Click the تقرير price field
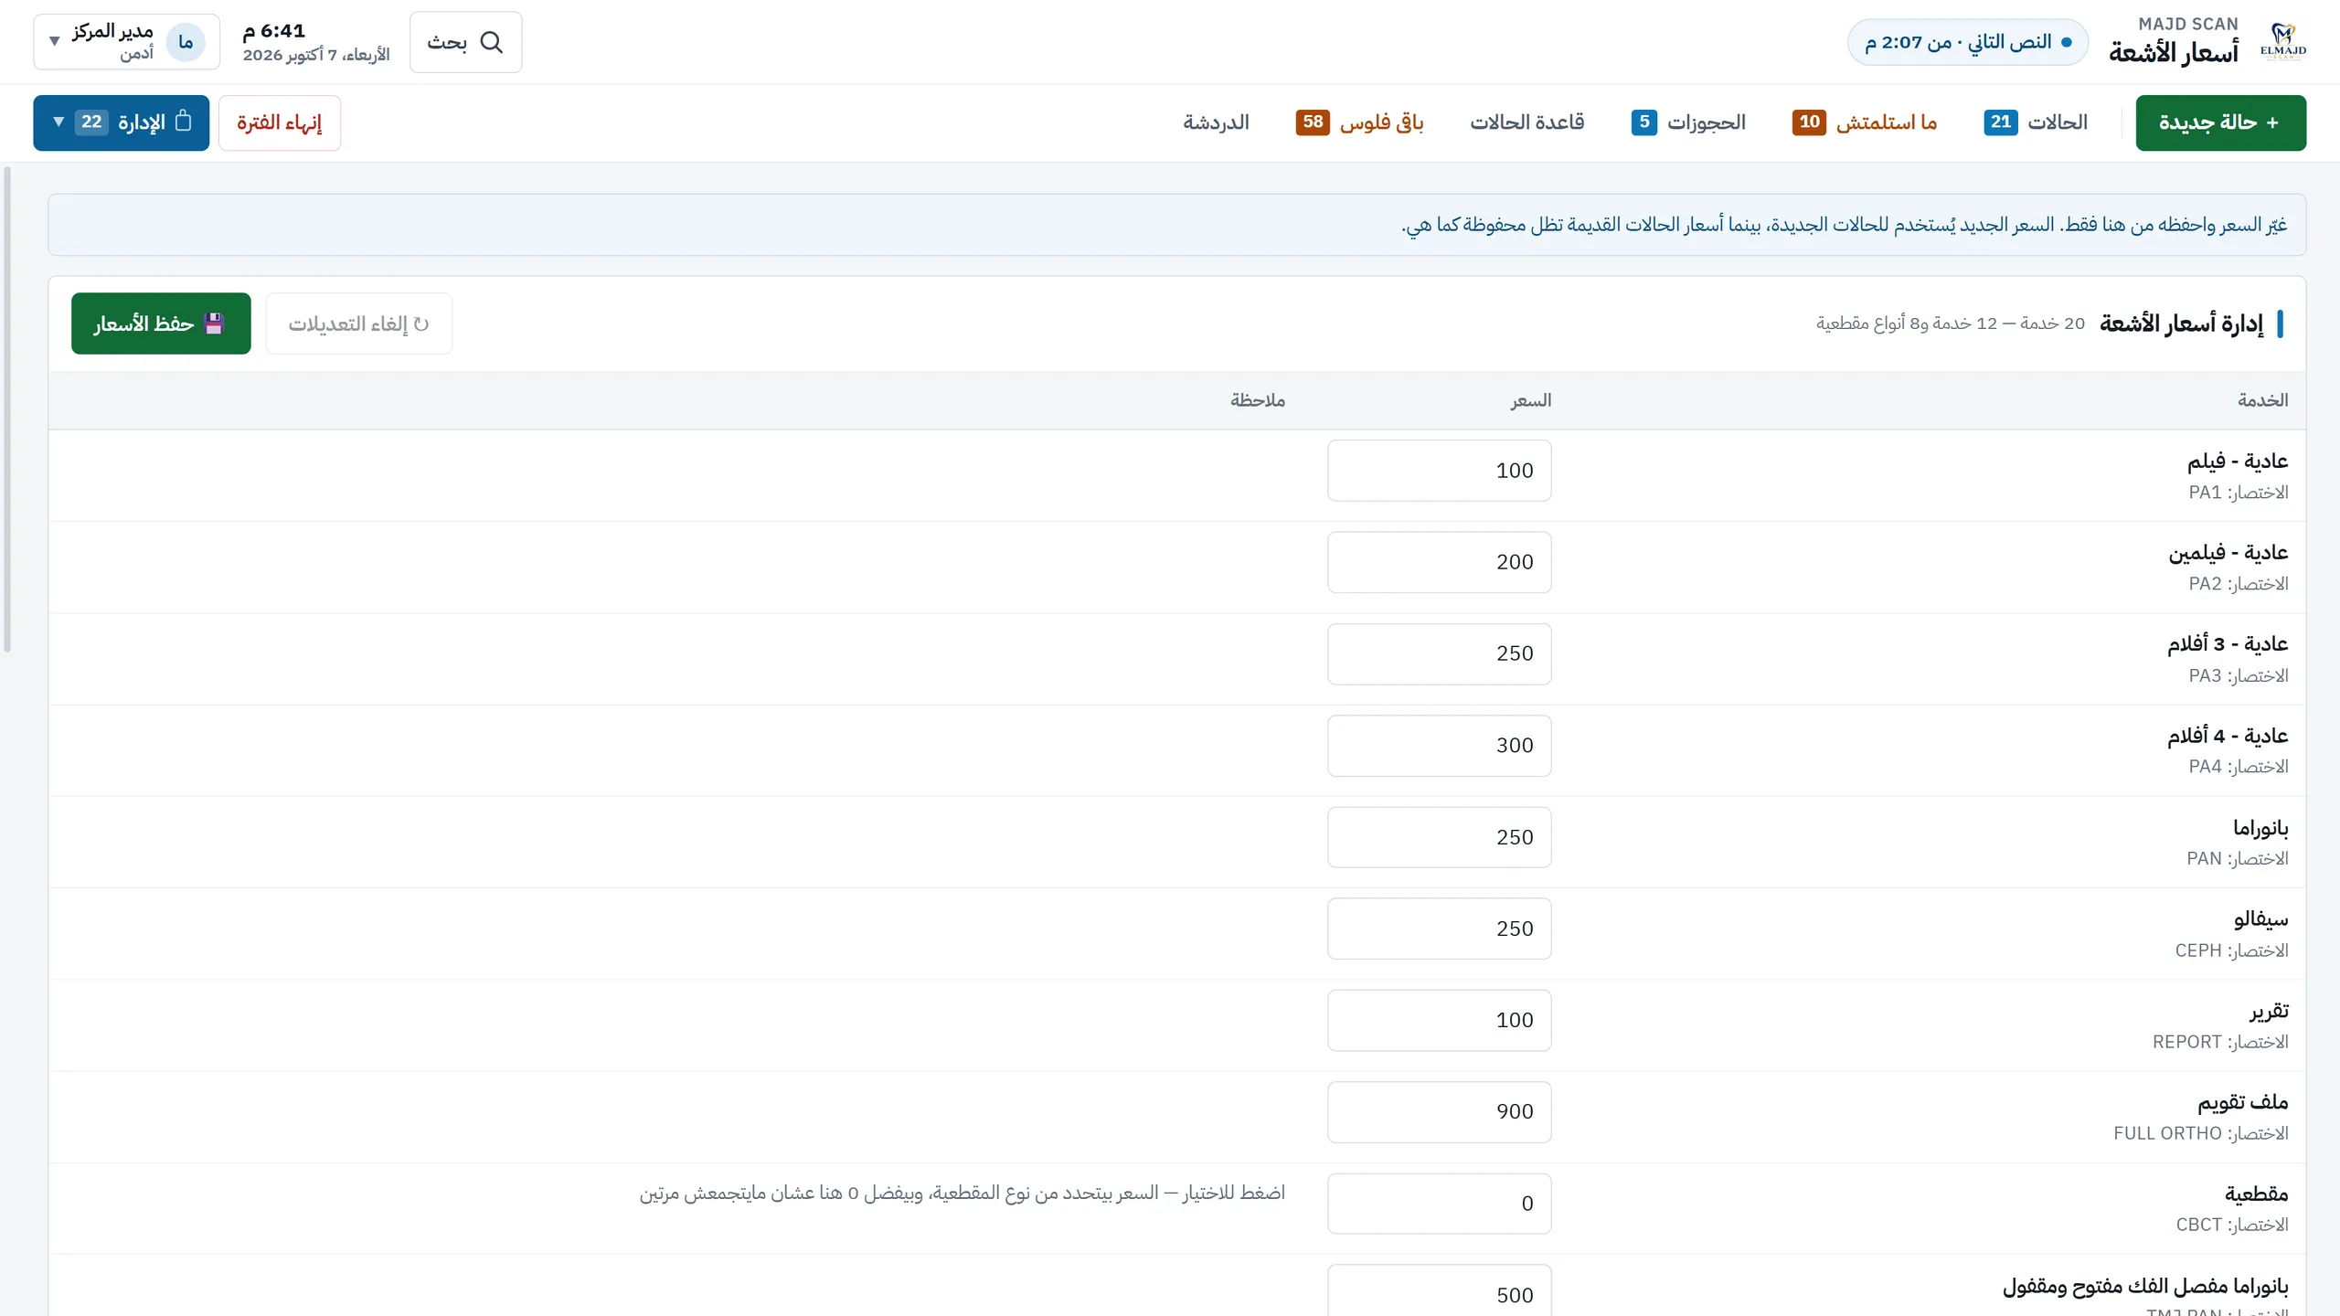This screenshot has width=2340, height=1316. pyautogui.click(x=1439, y=1020)
